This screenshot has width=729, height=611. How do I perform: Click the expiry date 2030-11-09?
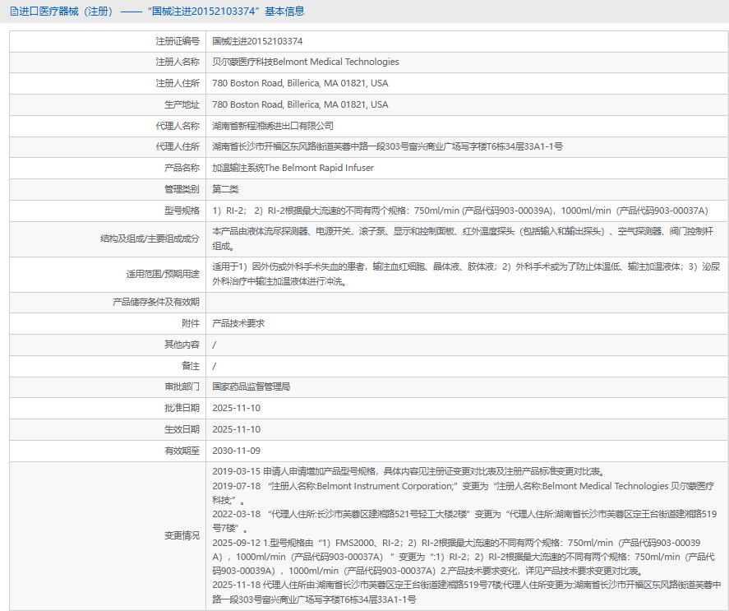(x=236, y=451)
